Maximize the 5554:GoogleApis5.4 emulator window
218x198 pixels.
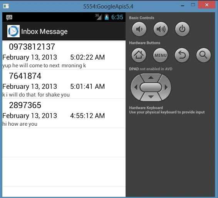[x=193, y=5]
